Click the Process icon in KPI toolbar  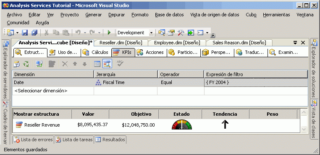(17, 64)
